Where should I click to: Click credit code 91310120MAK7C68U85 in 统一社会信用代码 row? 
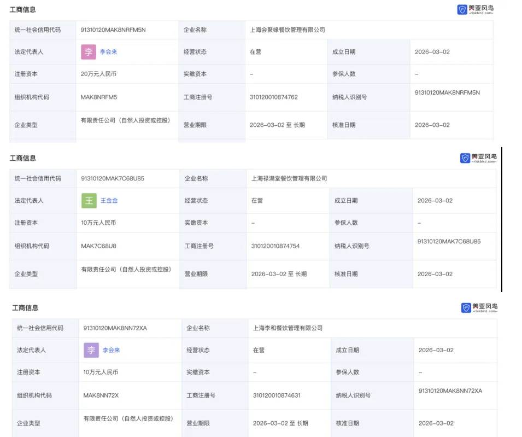(113, 178)
